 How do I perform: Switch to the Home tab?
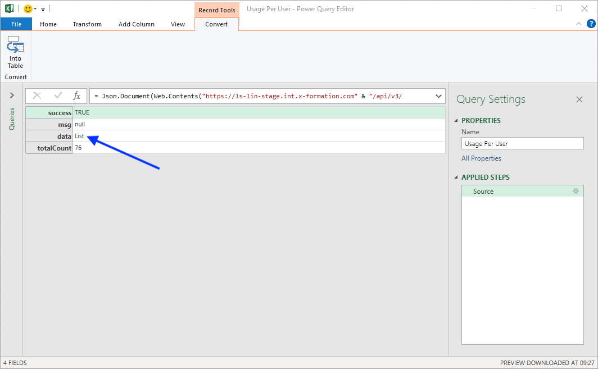point(48,24)
